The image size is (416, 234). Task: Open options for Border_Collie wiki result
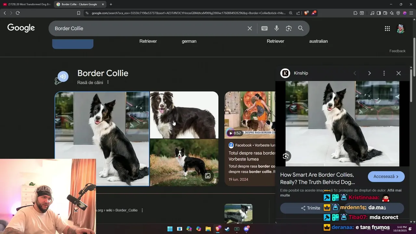pyautogui.click(x=142, y=210)
